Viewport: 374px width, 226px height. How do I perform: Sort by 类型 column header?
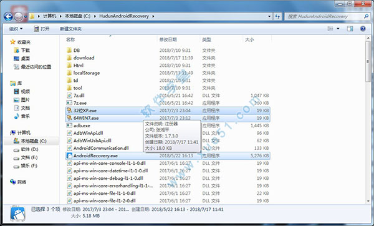tap(206, 39)
